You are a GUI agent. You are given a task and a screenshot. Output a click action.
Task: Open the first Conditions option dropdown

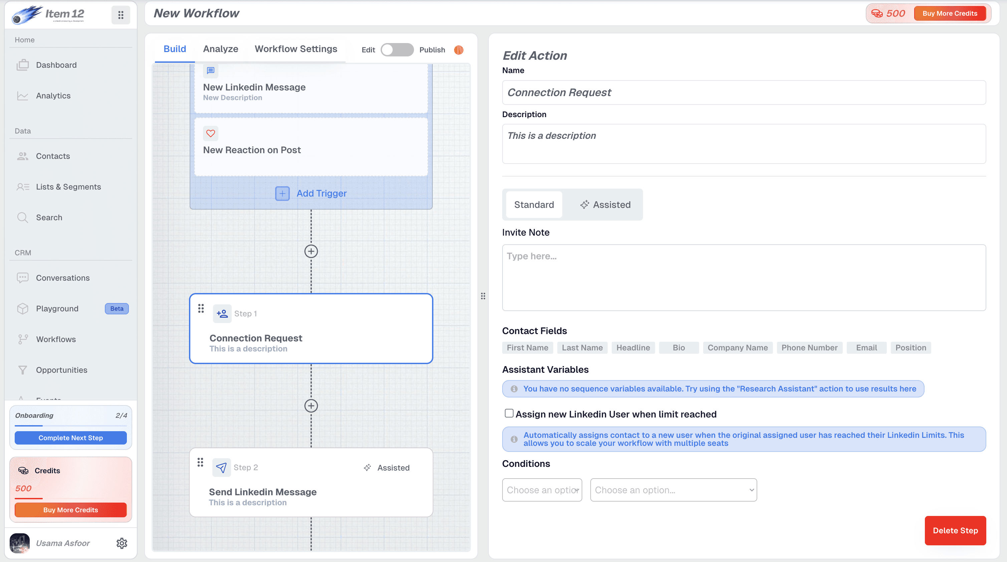542,490
